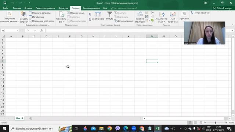Select the Лист1 sheet tab
Screen dimensions: 235x132
19,118
